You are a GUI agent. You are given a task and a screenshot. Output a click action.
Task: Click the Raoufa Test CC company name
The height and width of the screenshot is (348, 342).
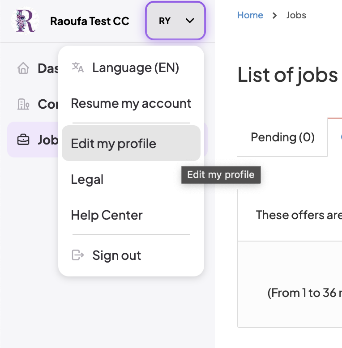[90, 21]
